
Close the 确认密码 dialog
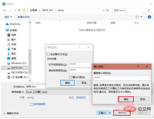pos(147,67)
